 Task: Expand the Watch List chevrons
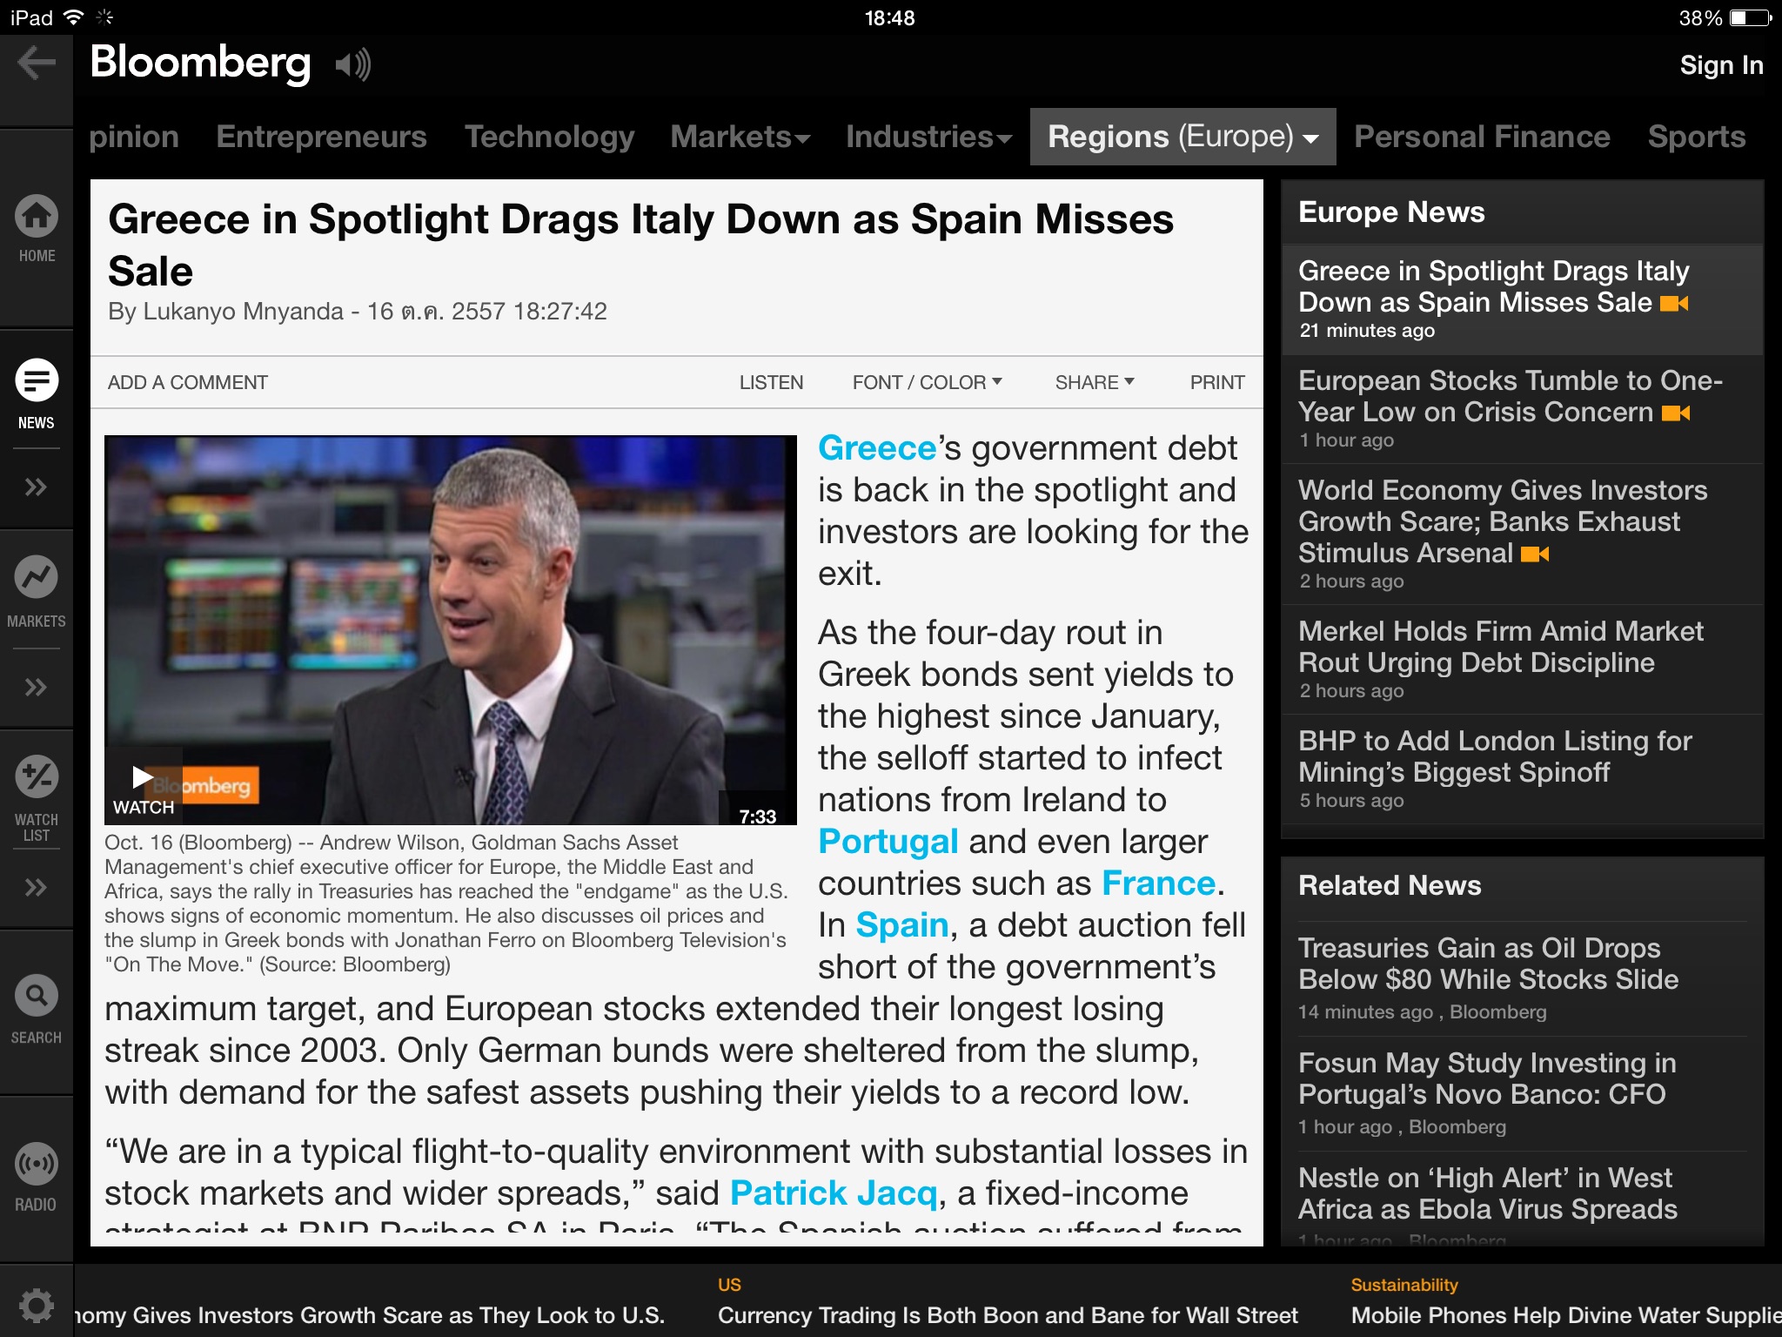tap(37, 887)
